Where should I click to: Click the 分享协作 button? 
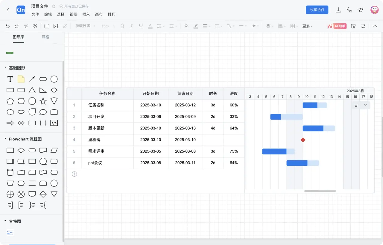(x=317, y=10)
